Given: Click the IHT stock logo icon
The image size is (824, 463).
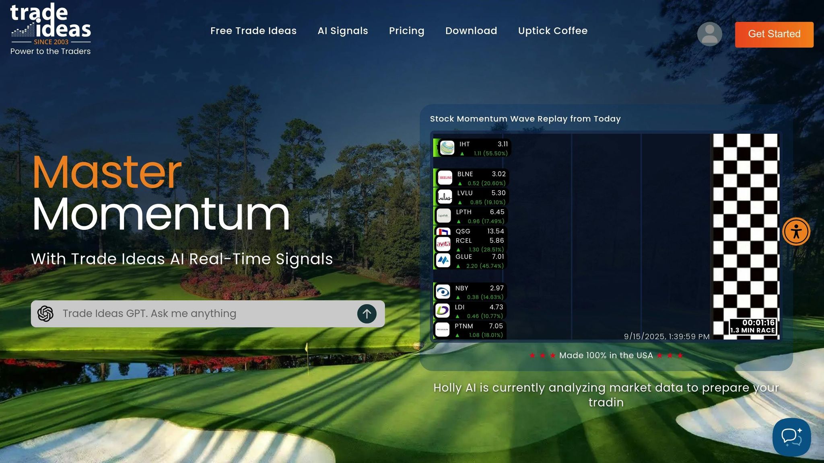Looking at the screenshot, I should [447, 148].
